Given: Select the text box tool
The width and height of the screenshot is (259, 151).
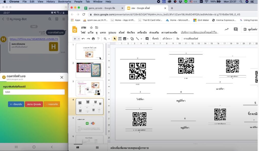Looking at the screenshot, I should tap(120, 39).
